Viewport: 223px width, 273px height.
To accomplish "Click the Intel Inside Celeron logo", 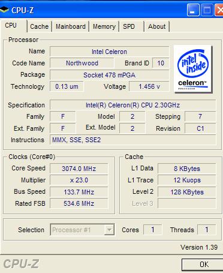I will tap(193, 70).
